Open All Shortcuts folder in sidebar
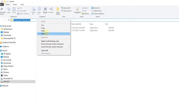The image size is (179, 101). tap(8, 29)
